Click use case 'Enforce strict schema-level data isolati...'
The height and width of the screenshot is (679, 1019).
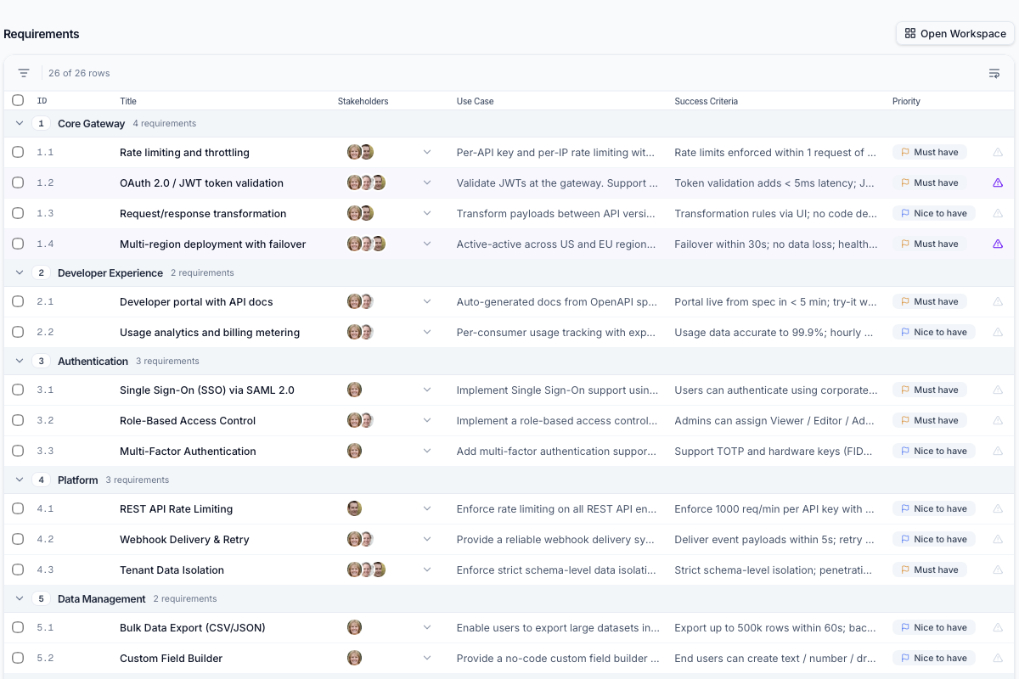tap(557, 570)
